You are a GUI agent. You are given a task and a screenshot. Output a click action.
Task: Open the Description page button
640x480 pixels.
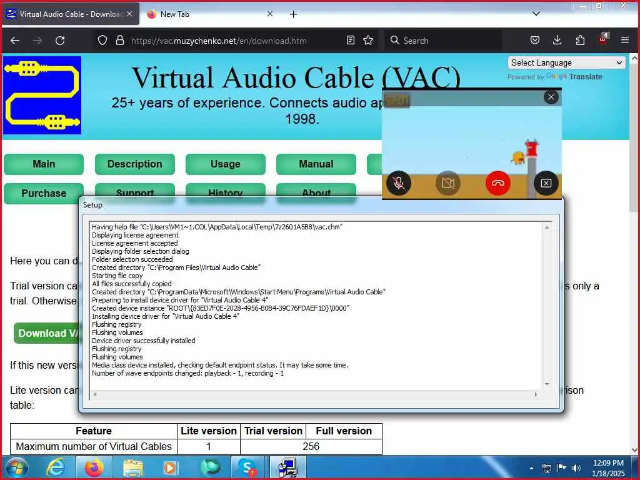pos(135,164)
